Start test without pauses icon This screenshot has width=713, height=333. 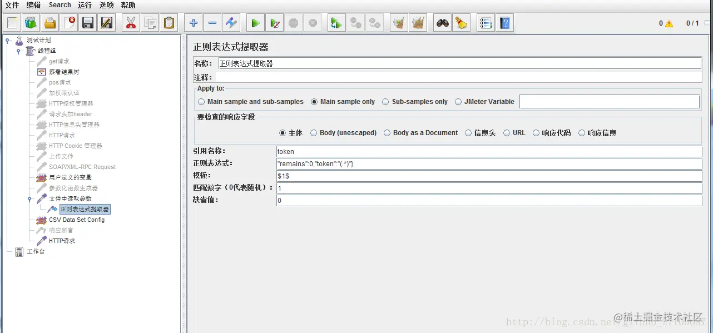(274, 23)
